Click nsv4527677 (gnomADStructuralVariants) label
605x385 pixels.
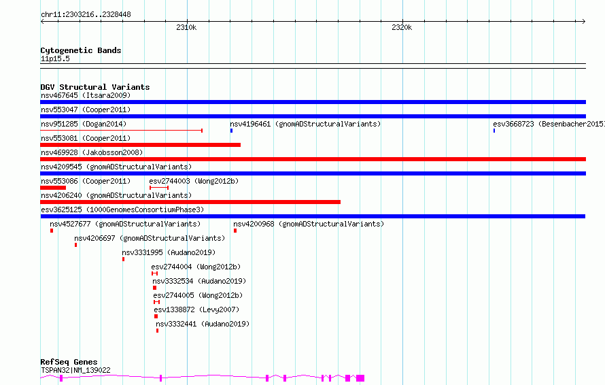pos(125,224)
